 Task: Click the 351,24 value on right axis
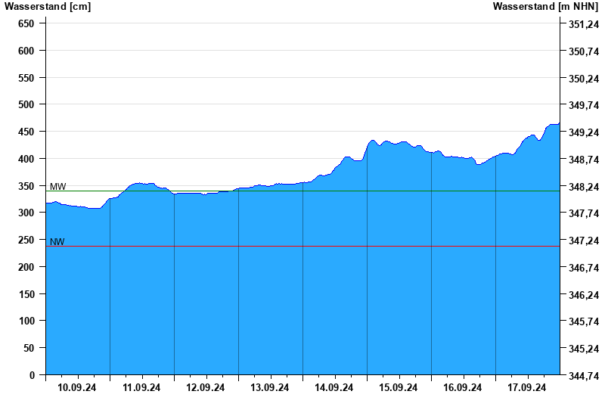point(584,25)
